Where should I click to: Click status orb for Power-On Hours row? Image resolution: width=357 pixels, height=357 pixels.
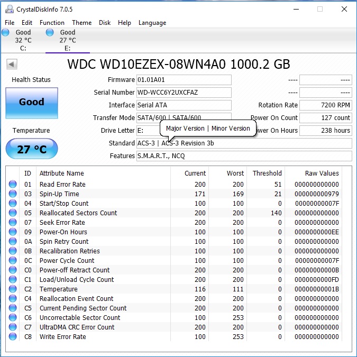(x=13, y=232)
